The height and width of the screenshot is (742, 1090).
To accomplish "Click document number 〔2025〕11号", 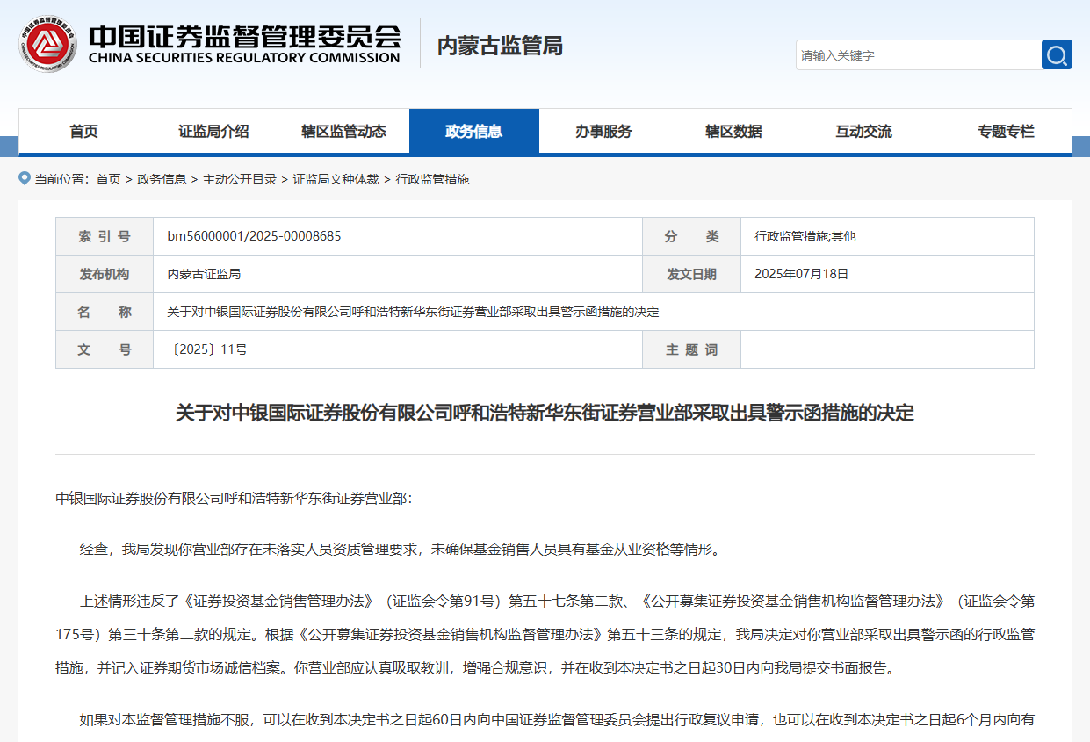I will click(x=207, y=349).
